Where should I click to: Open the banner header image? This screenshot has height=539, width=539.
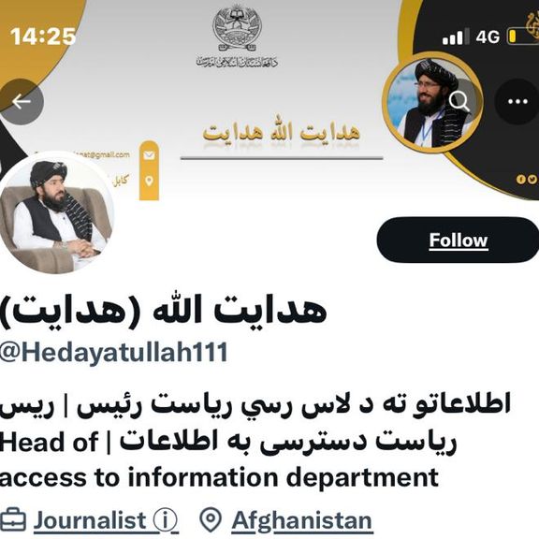269,100
